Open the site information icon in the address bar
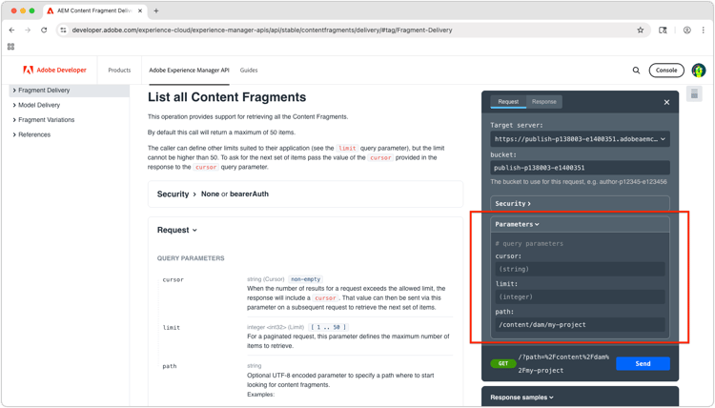This screenshot has width=715, height=408. (x=63, y=31)
